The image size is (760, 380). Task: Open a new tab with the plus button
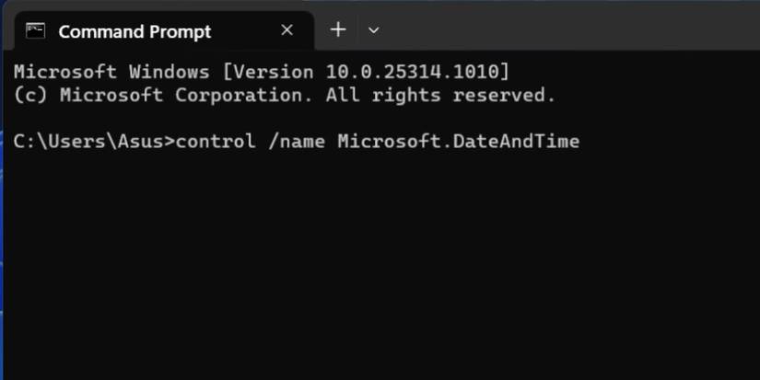(338, 29)
